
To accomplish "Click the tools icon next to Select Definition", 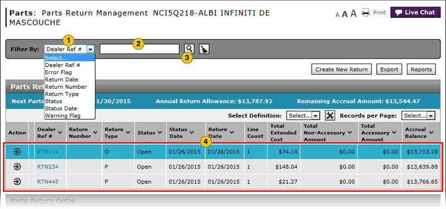I will (330, 116).
